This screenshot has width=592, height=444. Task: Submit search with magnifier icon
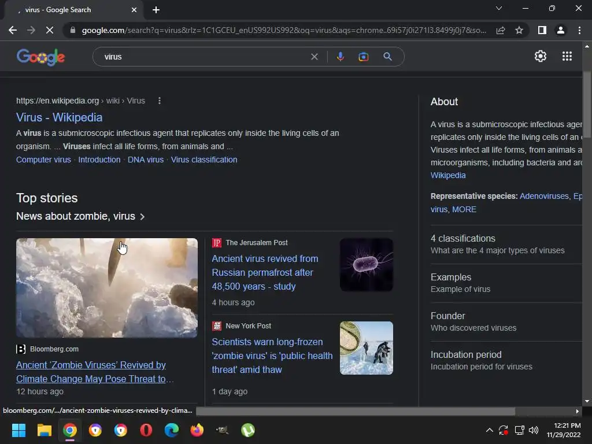387,57
